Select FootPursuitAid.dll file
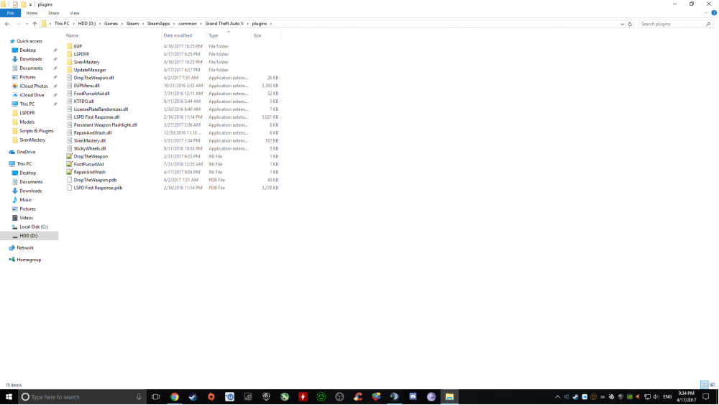 tap(91, 94)
